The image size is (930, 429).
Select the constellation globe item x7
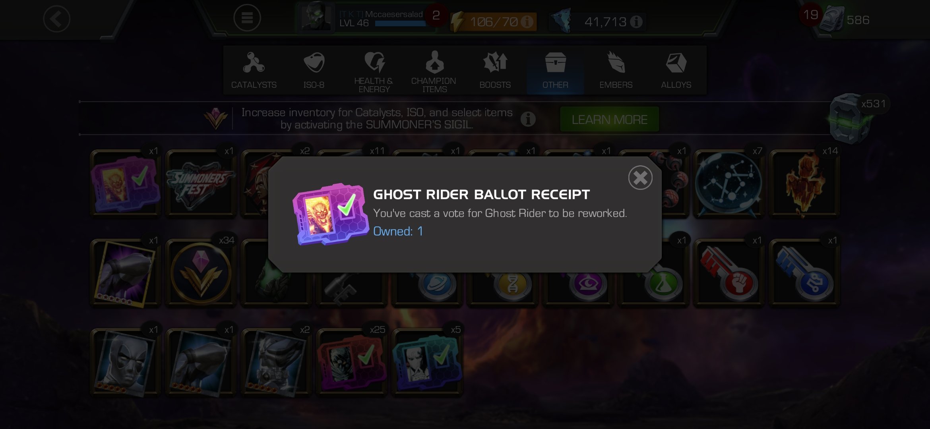pos(728,184)
